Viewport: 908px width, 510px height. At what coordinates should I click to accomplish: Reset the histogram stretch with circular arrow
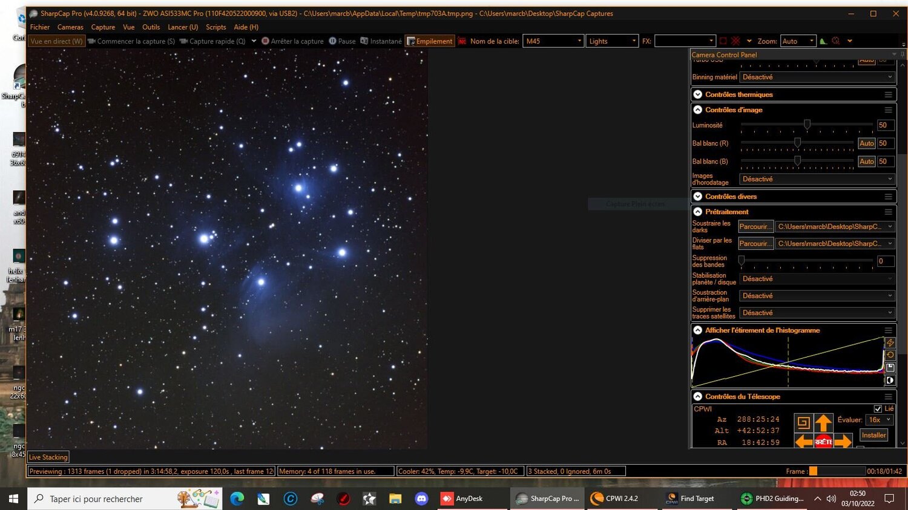point(890,355)
